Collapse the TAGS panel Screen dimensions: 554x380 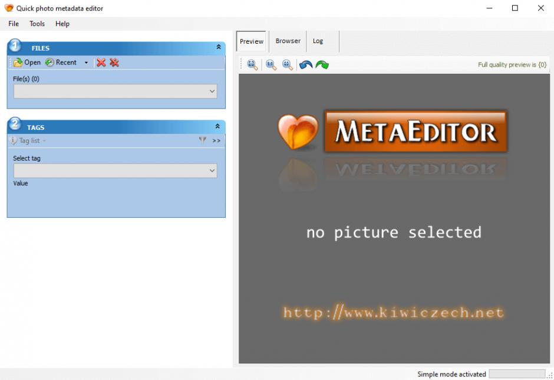[x=217, y=126]
